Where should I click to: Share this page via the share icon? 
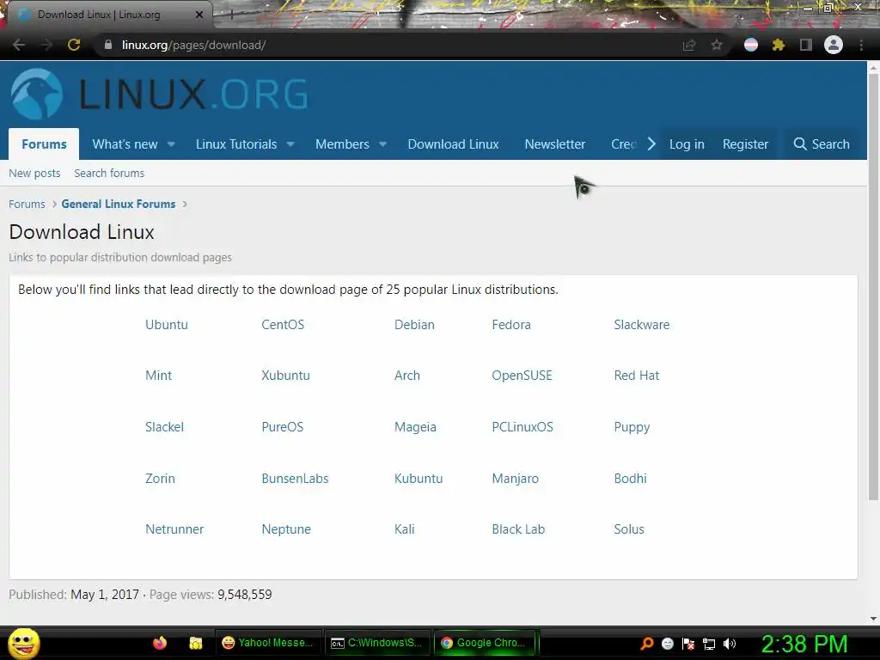689,45
